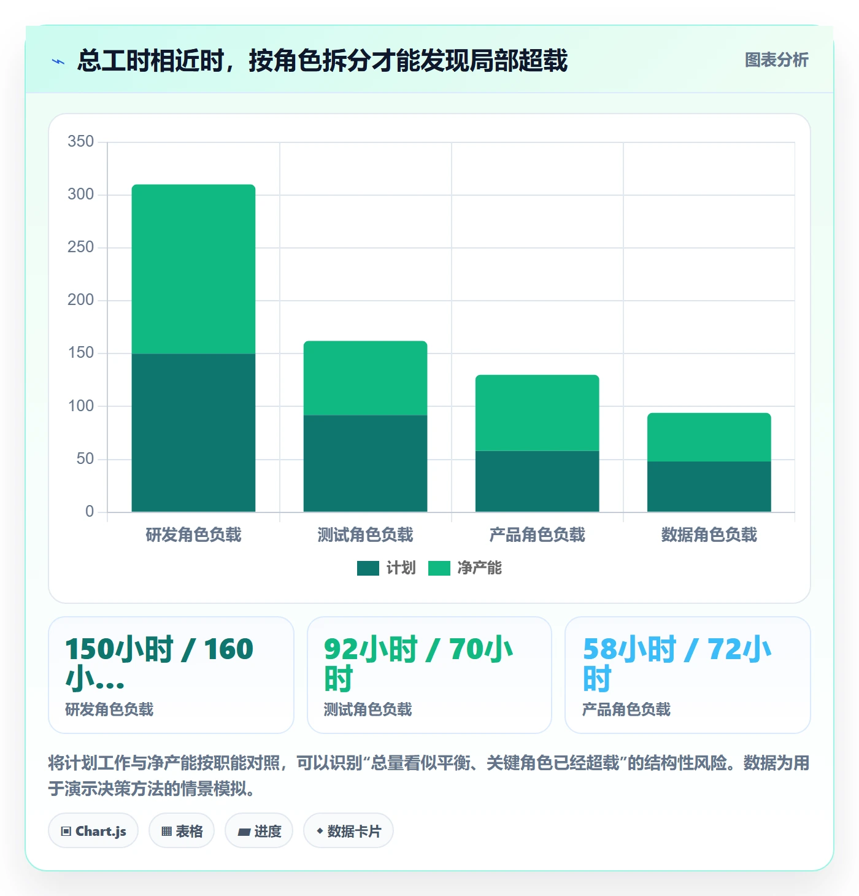Click the 350 tick on the y-axis
The width and height of the screenshot is (859, 896).
pos(81,142)
